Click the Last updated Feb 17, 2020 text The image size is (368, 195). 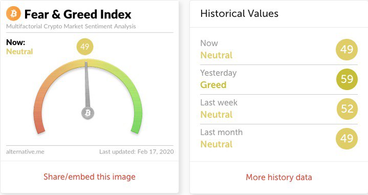tap(136, 152)
